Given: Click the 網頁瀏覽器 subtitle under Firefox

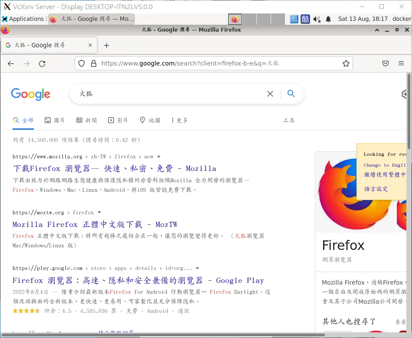Looking at the screenshot, I should click(337, 259).
